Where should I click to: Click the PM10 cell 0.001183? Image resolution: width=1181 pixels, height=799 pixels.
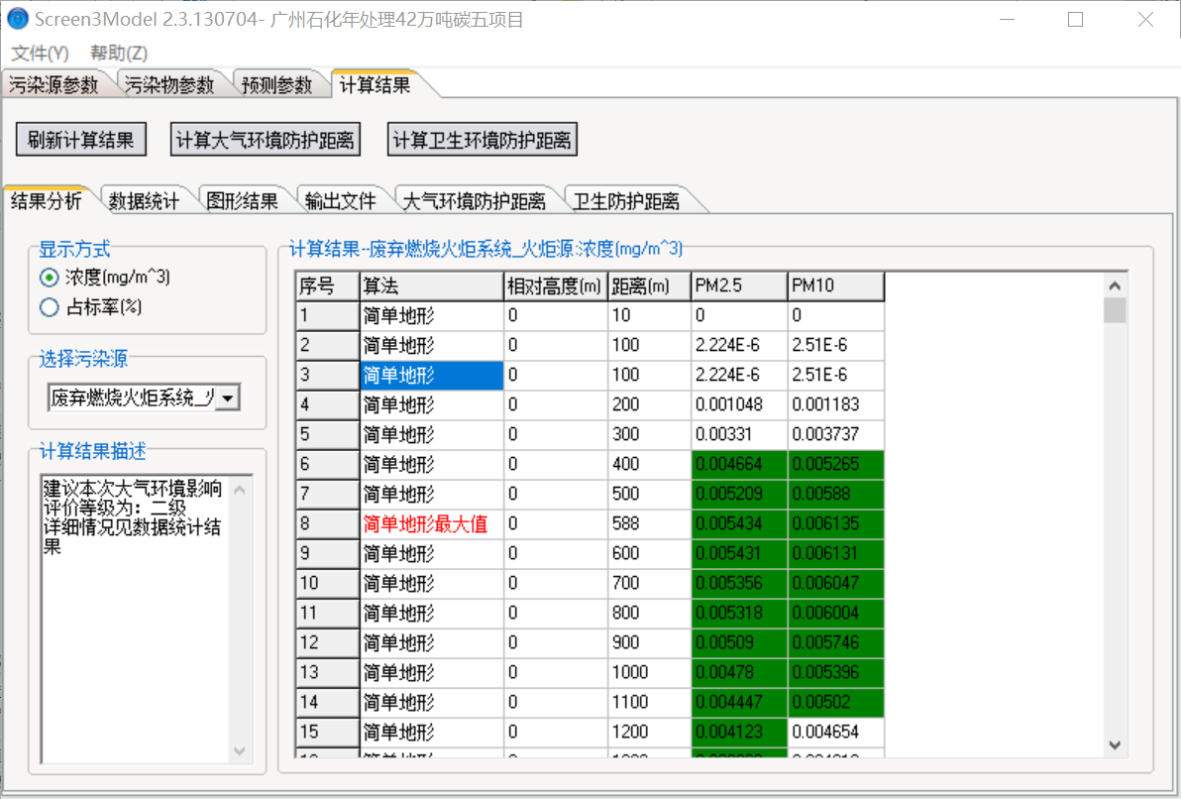pyautogui.click(x=835, y=404)
